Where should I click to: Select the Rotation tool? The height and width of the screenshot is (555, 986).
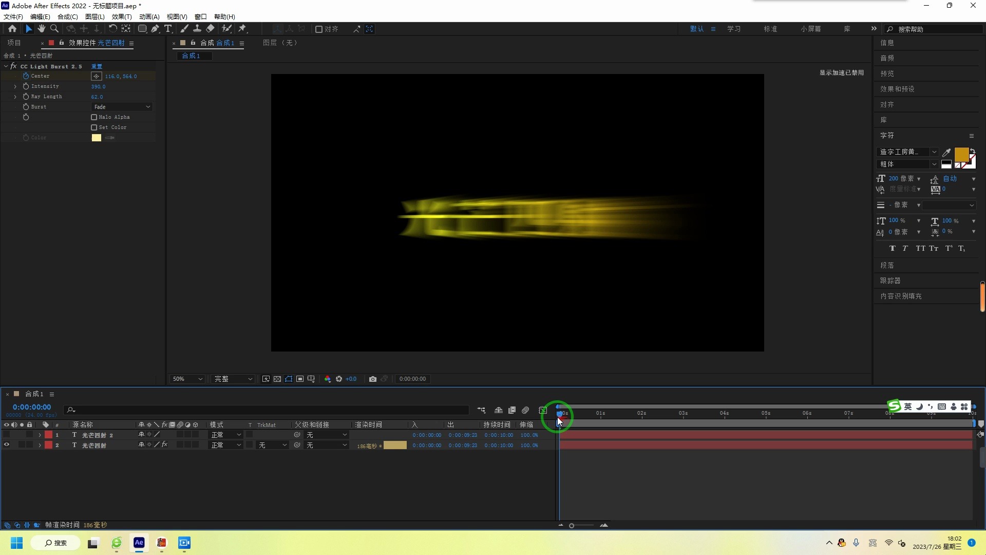click(x=112, y=29)
